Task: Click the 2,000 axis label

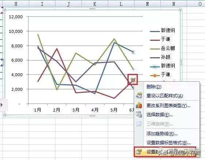Action: [17, 89]
